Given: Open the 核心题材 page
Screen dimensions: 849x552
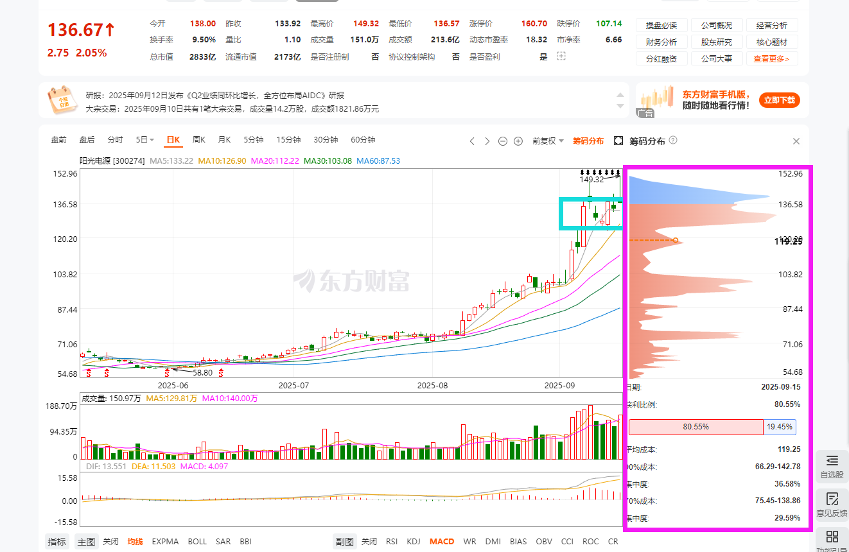Looking at the screenshot, I should tap(772, 42).
